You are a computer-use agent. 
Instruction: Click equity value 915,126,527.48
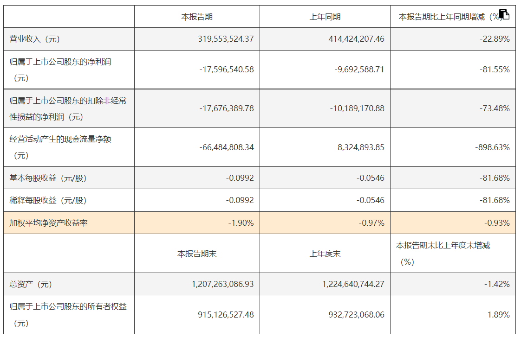tap(226, 315)
